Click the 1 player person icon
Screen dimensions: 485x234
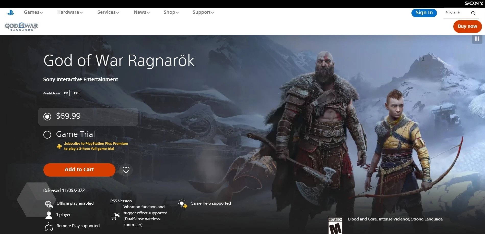(x=49, y=215)
